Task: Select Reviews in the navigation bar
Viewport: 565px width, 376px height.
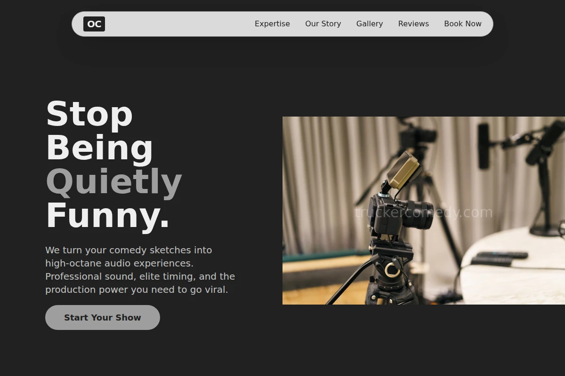Action: 413,24
